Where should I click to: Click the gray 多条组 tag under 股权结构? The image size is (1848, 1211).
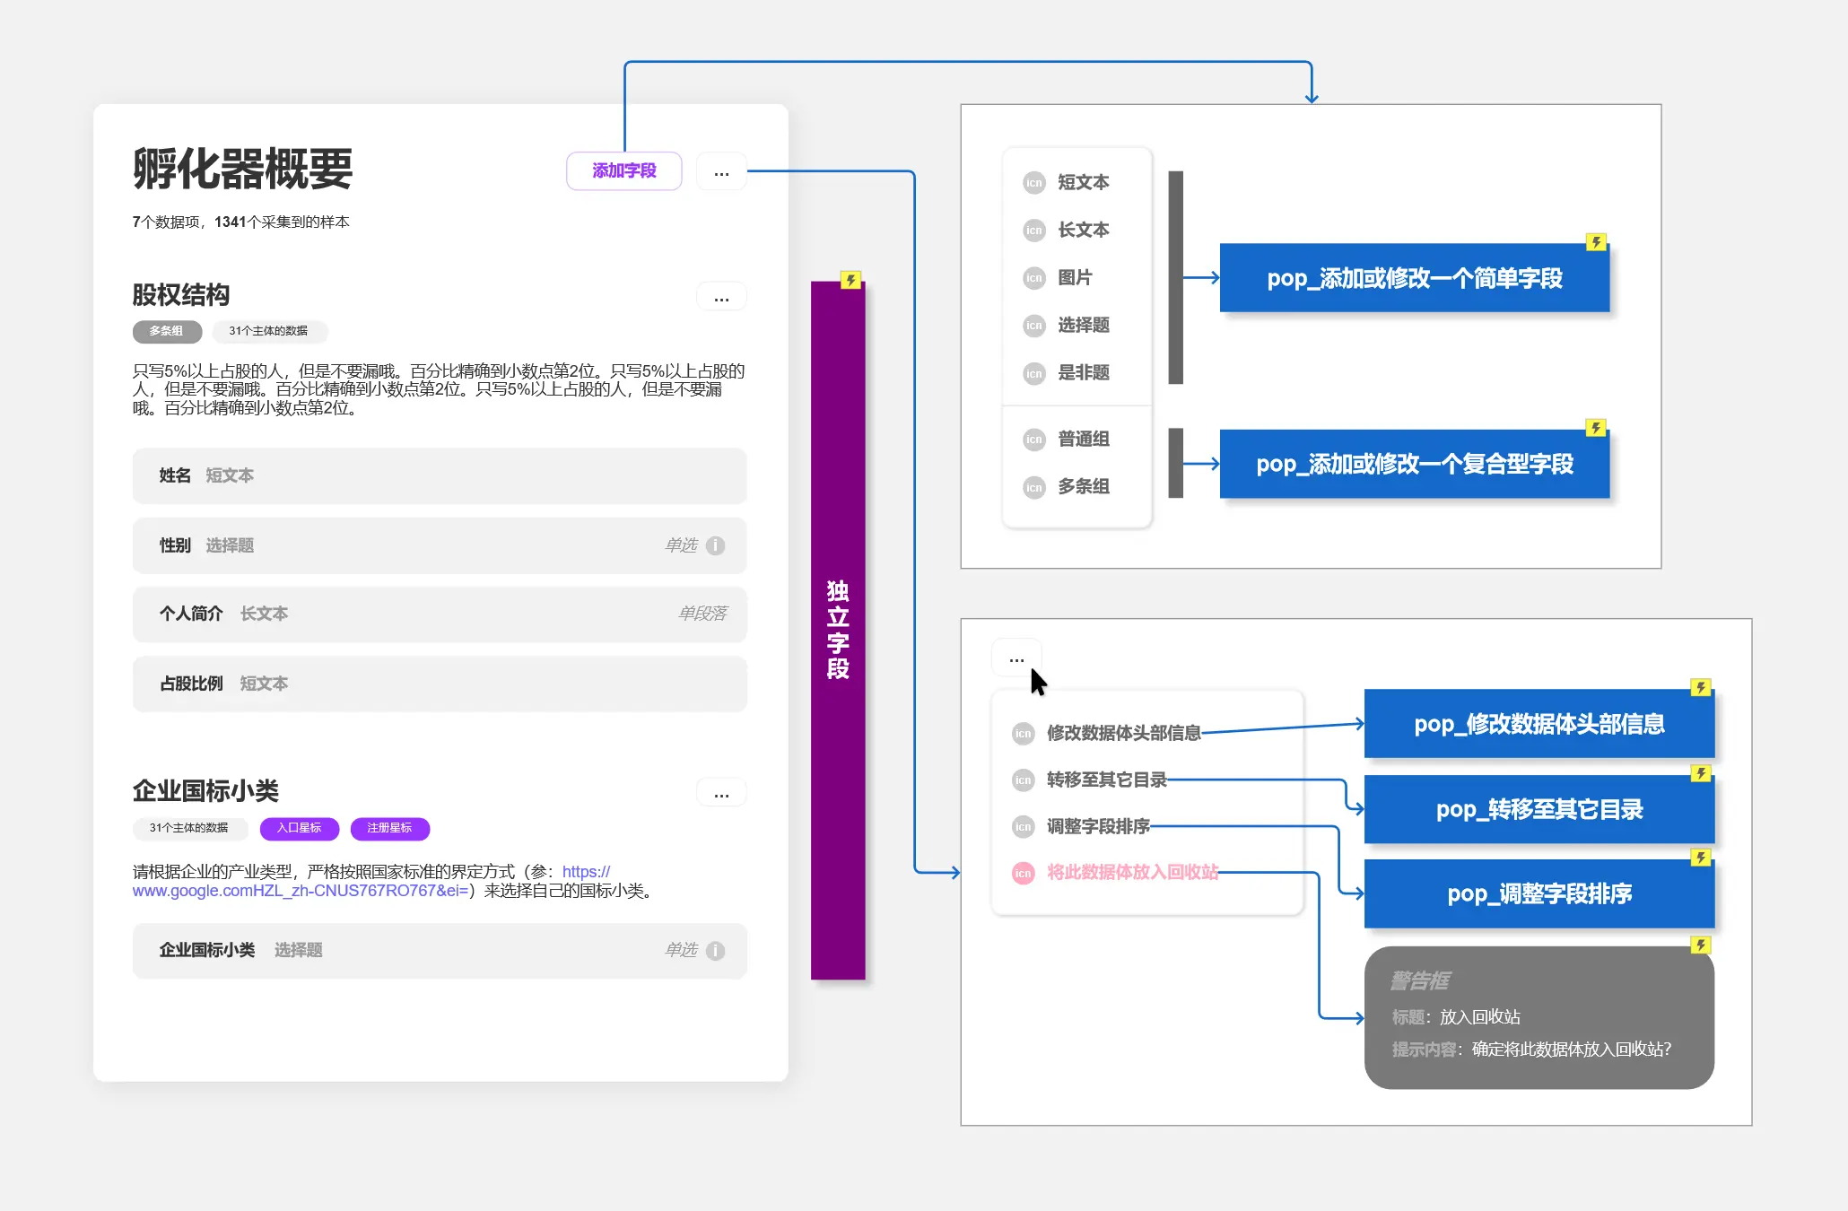click(167, 331)
